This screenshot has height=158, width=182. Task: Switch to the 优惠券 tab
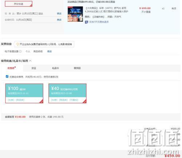pos(12,68)
